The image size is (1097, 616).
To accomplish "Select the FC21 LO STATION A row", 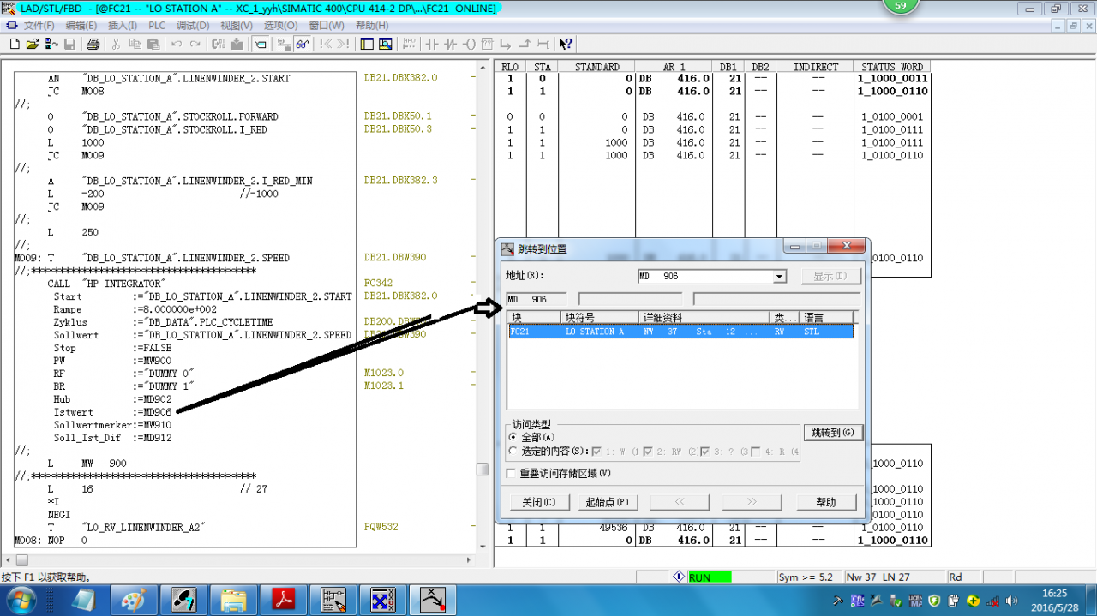I will pos(680,332).
